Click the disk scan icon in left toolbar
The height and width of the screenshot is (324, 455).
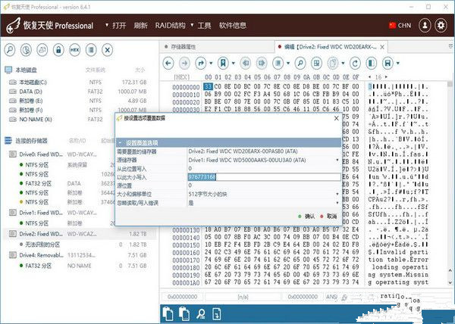click(x=26, y=50)
